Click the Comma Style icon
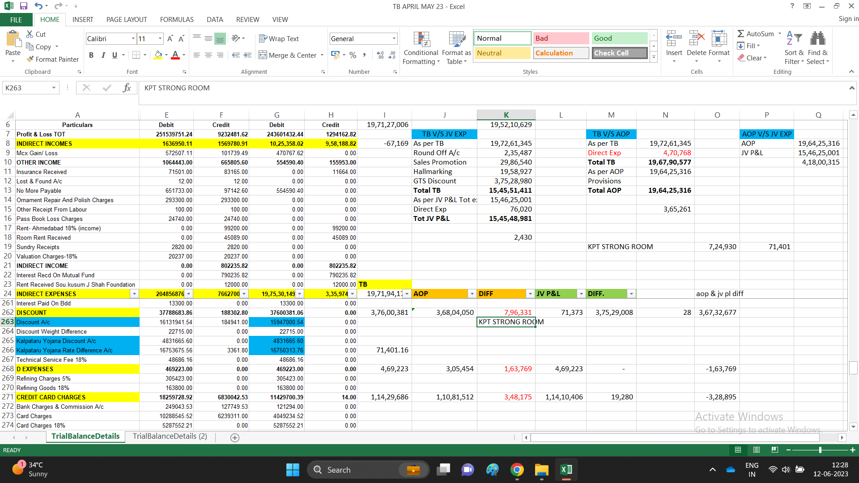The height and width of the screenshot is (483, 859). coord(364,55)
